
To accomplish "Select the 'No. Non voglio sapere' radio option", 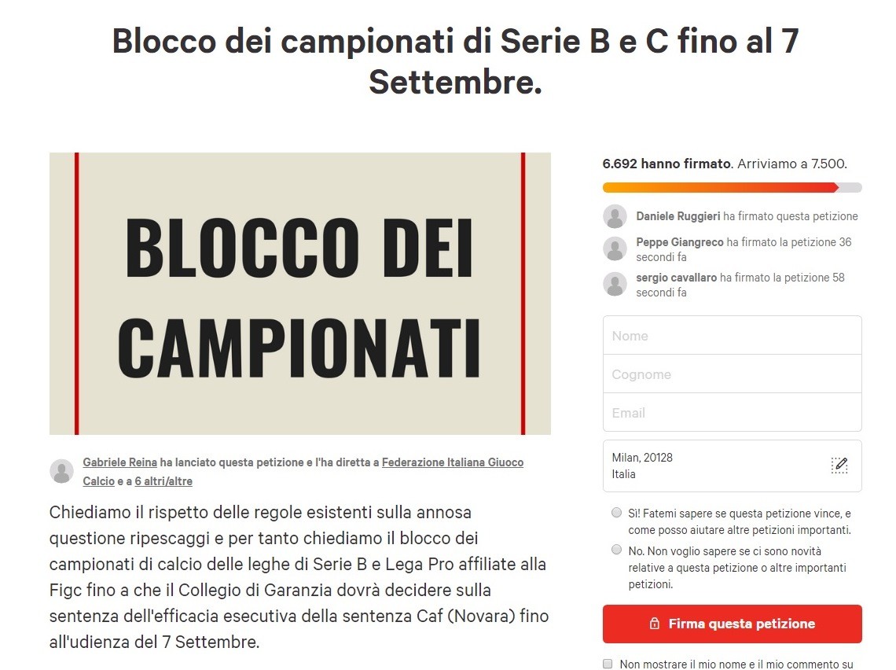I will 616,550.
